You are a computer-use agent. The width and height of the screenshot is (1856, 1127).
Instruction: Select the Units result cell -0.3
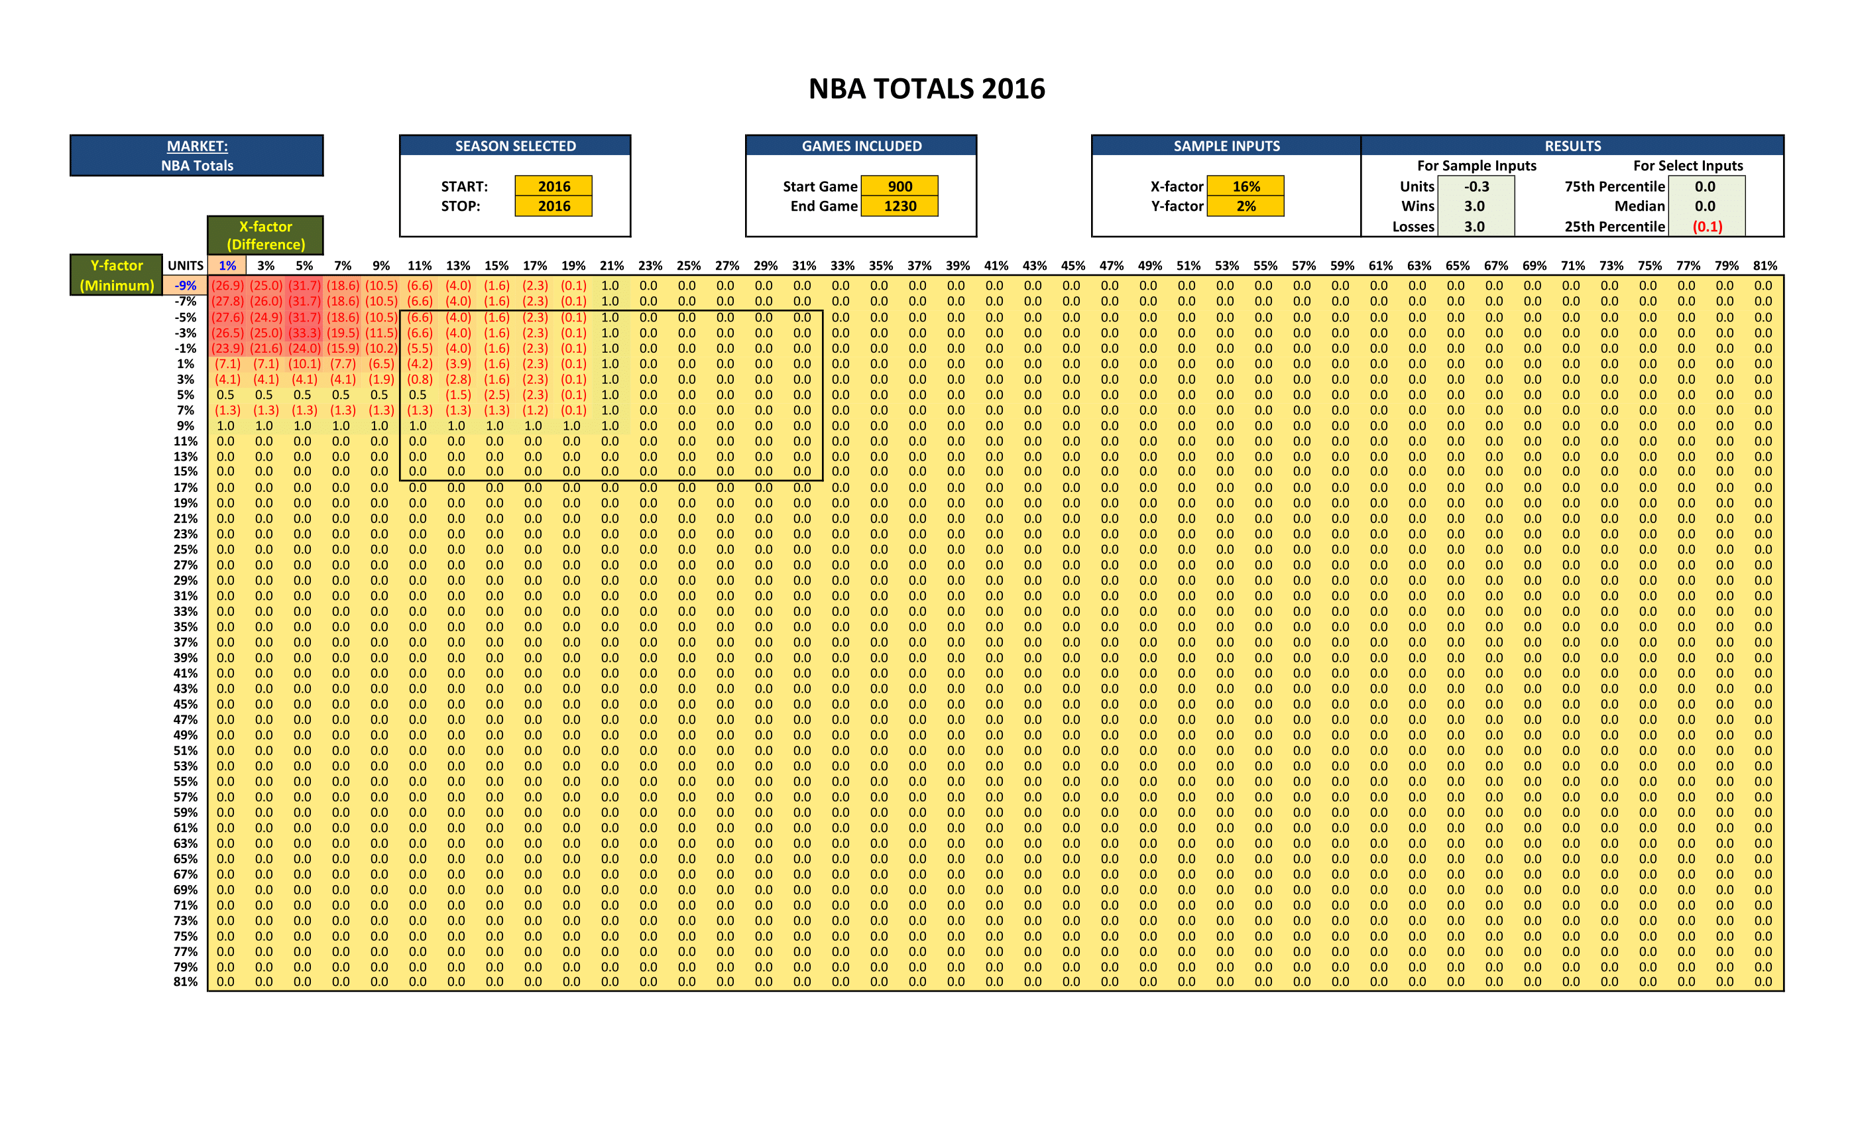click(1476, 186)
